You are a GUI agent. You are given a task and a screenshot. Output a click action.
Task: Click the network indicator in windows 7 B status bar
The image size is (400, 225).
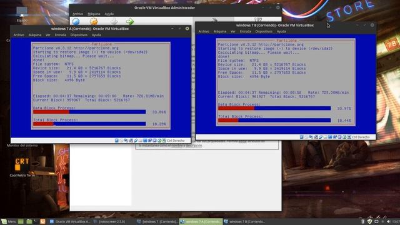[316, 137]
